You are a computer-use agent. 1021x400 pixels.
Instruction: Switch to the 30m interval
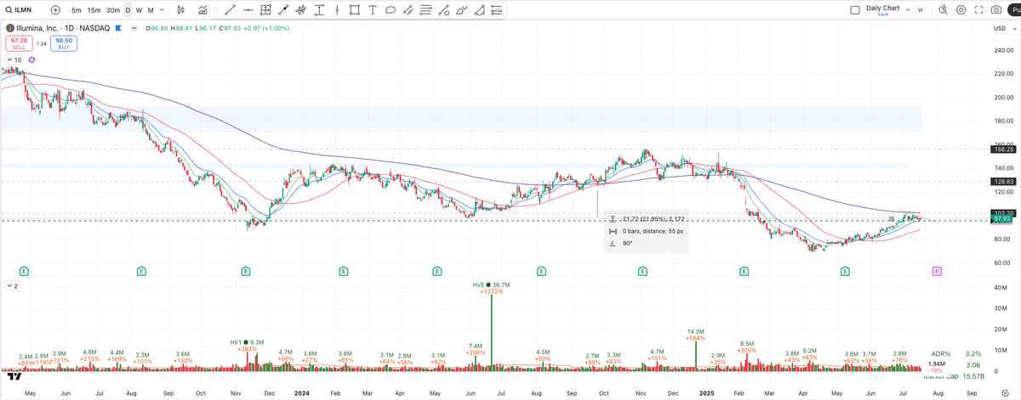click(113, 10)
